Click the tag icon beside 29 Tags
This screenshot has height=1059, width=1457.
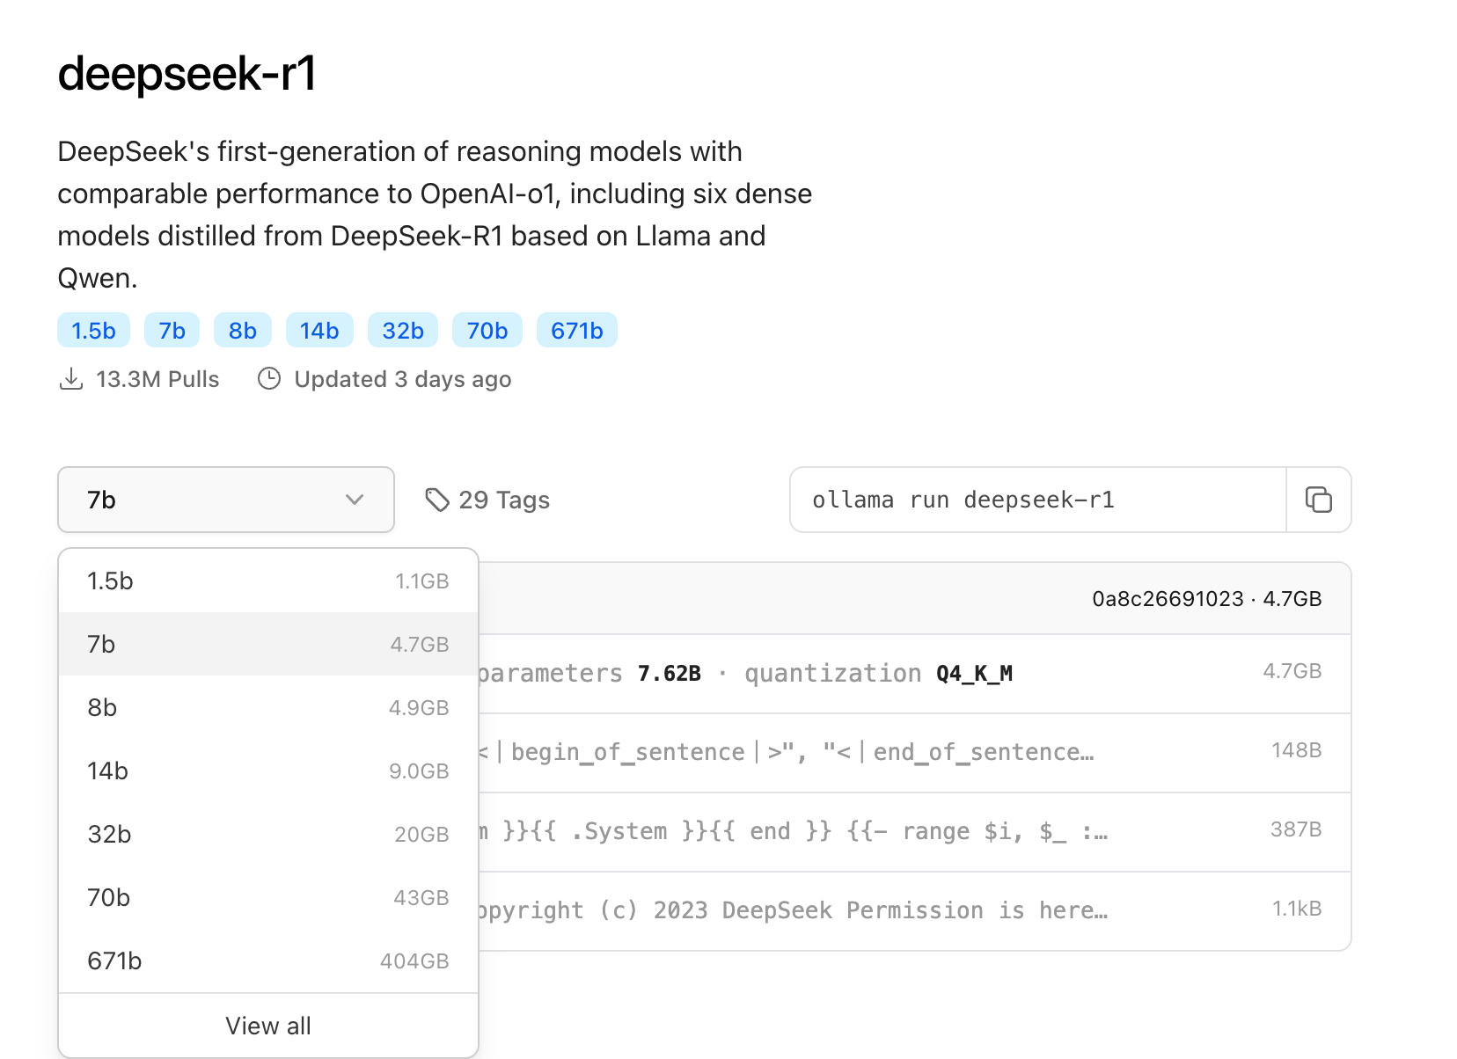(437, 500)
